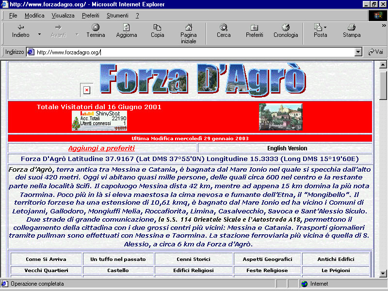This screenshot has height=291, width=388.
Task: Open the Preferiti menu
Action: [x=91, y=16]
